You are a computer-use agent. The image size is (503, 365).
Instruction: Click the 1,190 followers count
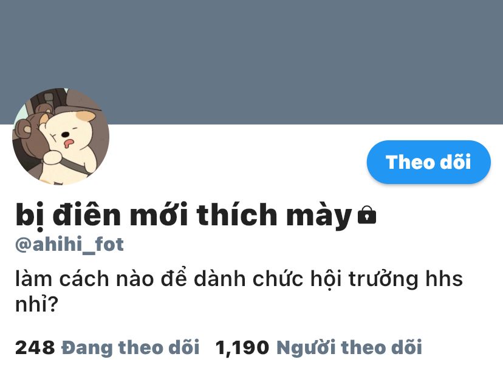point(242,349)
